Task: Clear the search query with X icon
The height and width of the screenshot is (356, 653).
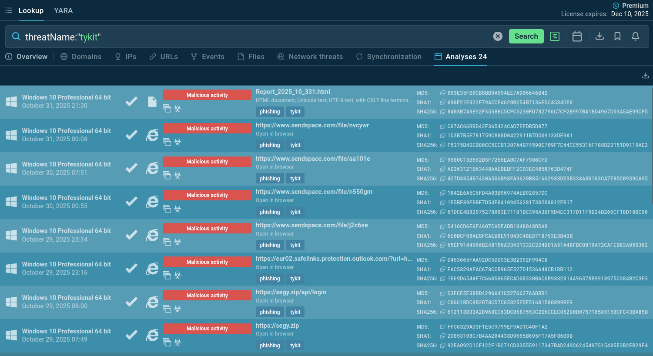Action: click(498, 37)
